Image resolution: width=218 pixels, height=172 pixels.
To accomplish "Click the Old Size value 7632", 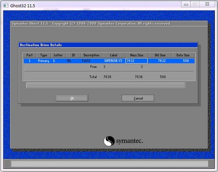I will point(162,61).
